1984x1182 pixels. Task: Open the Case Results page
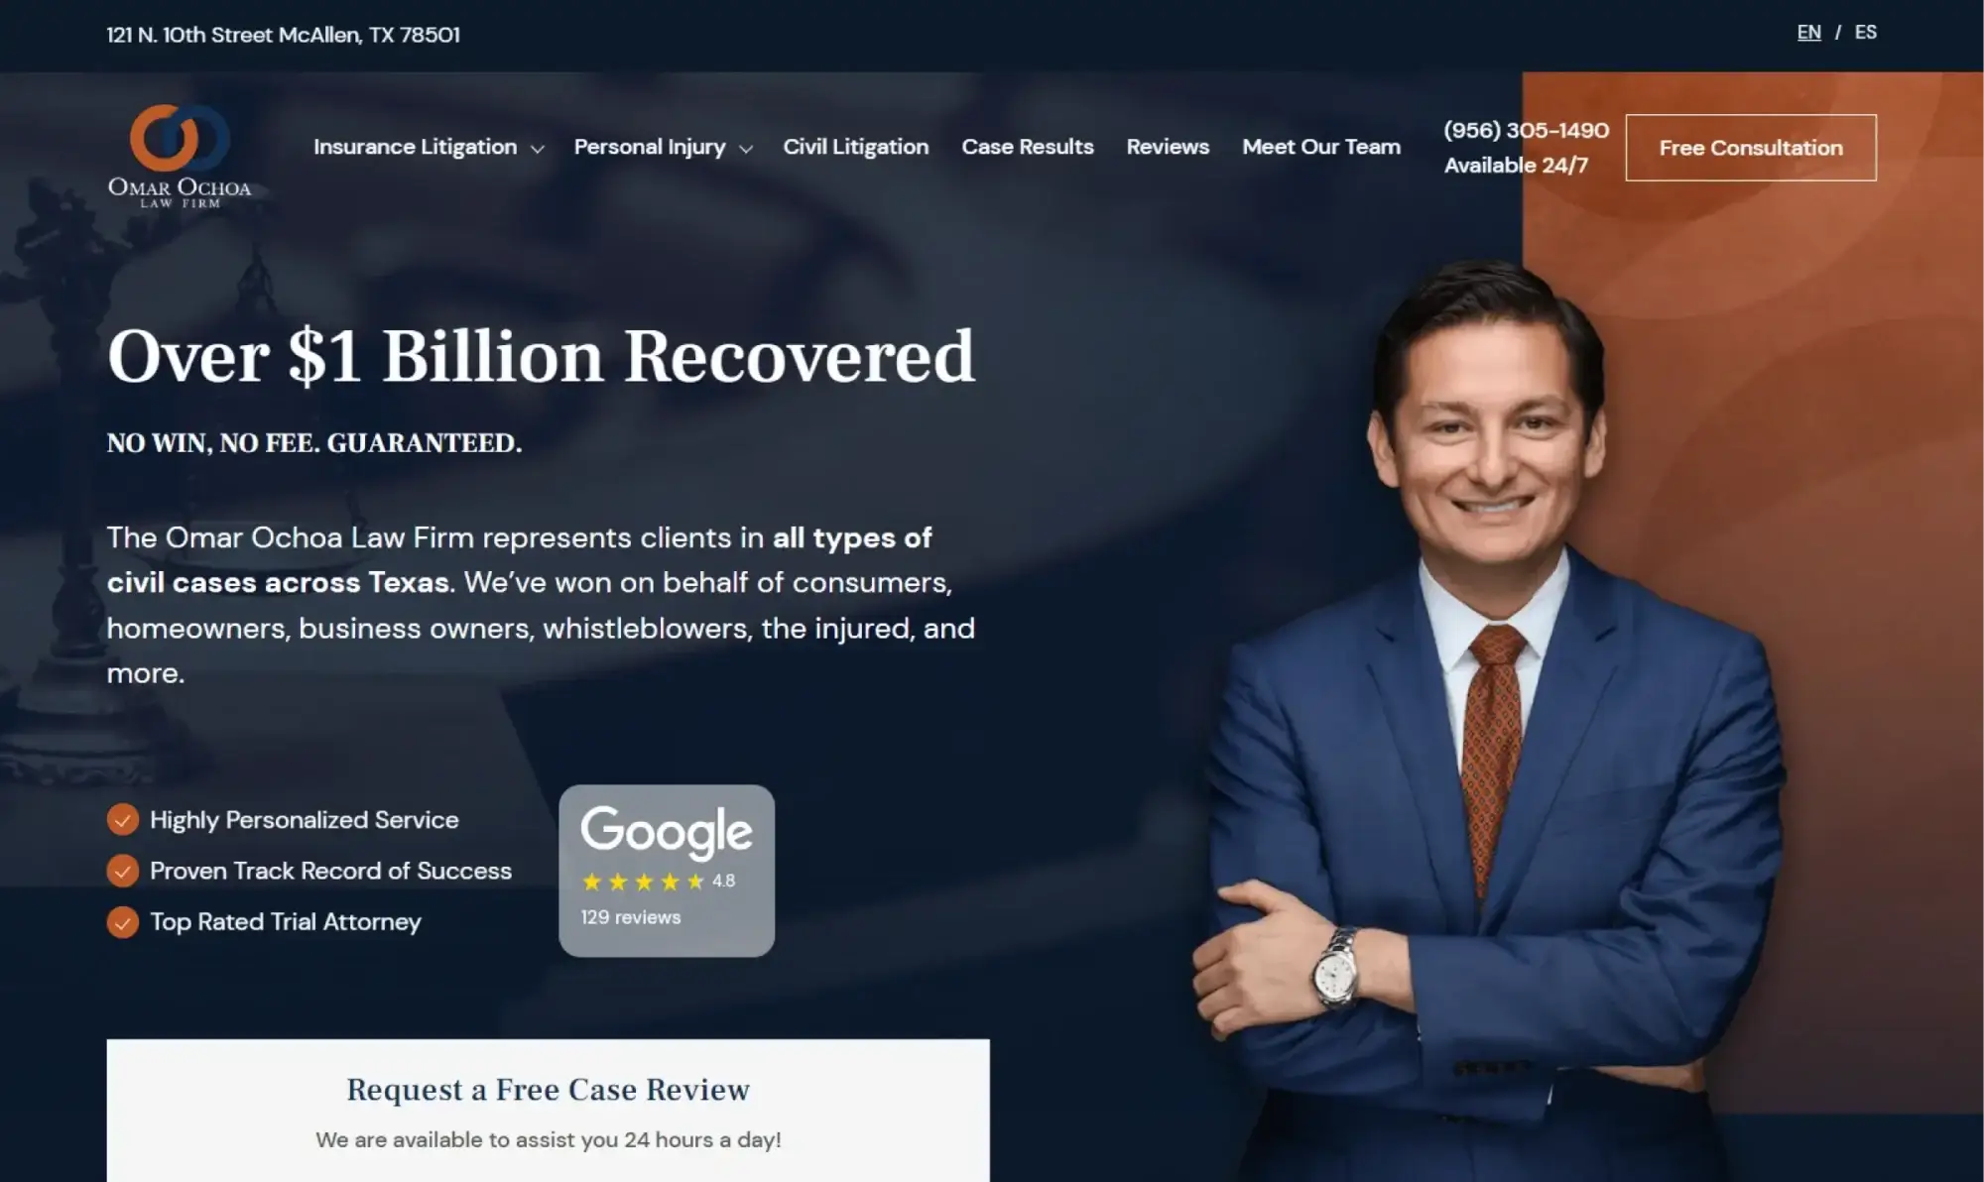1028,147
